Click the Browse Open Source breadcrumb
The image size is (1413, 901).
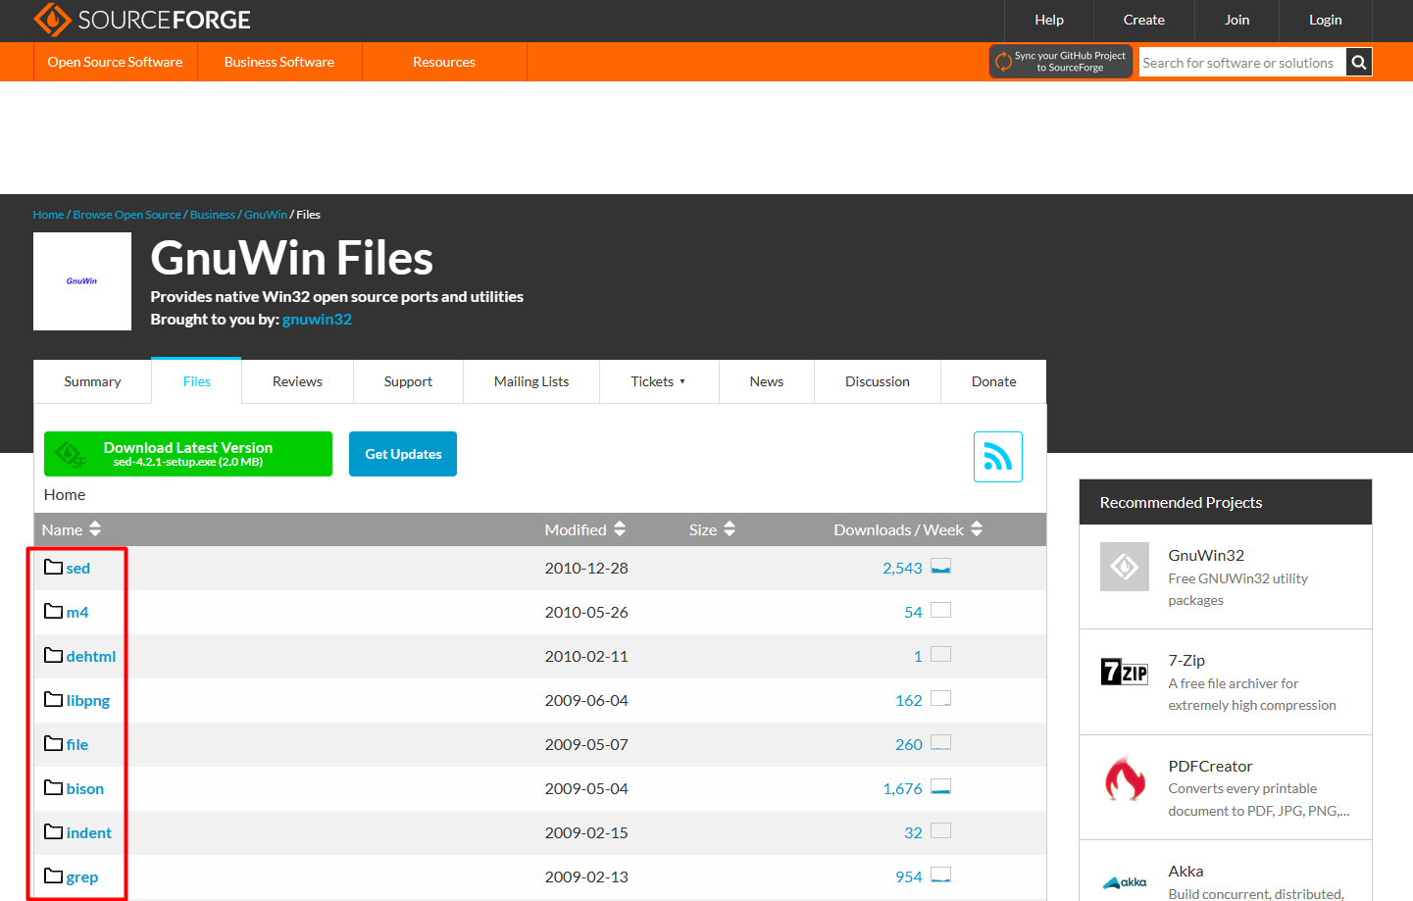[x=126, y=215]
